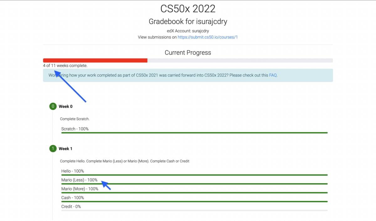Click the Mario (More) - 100% label
This screenshot has width=376, height=221.
[80, 189]
